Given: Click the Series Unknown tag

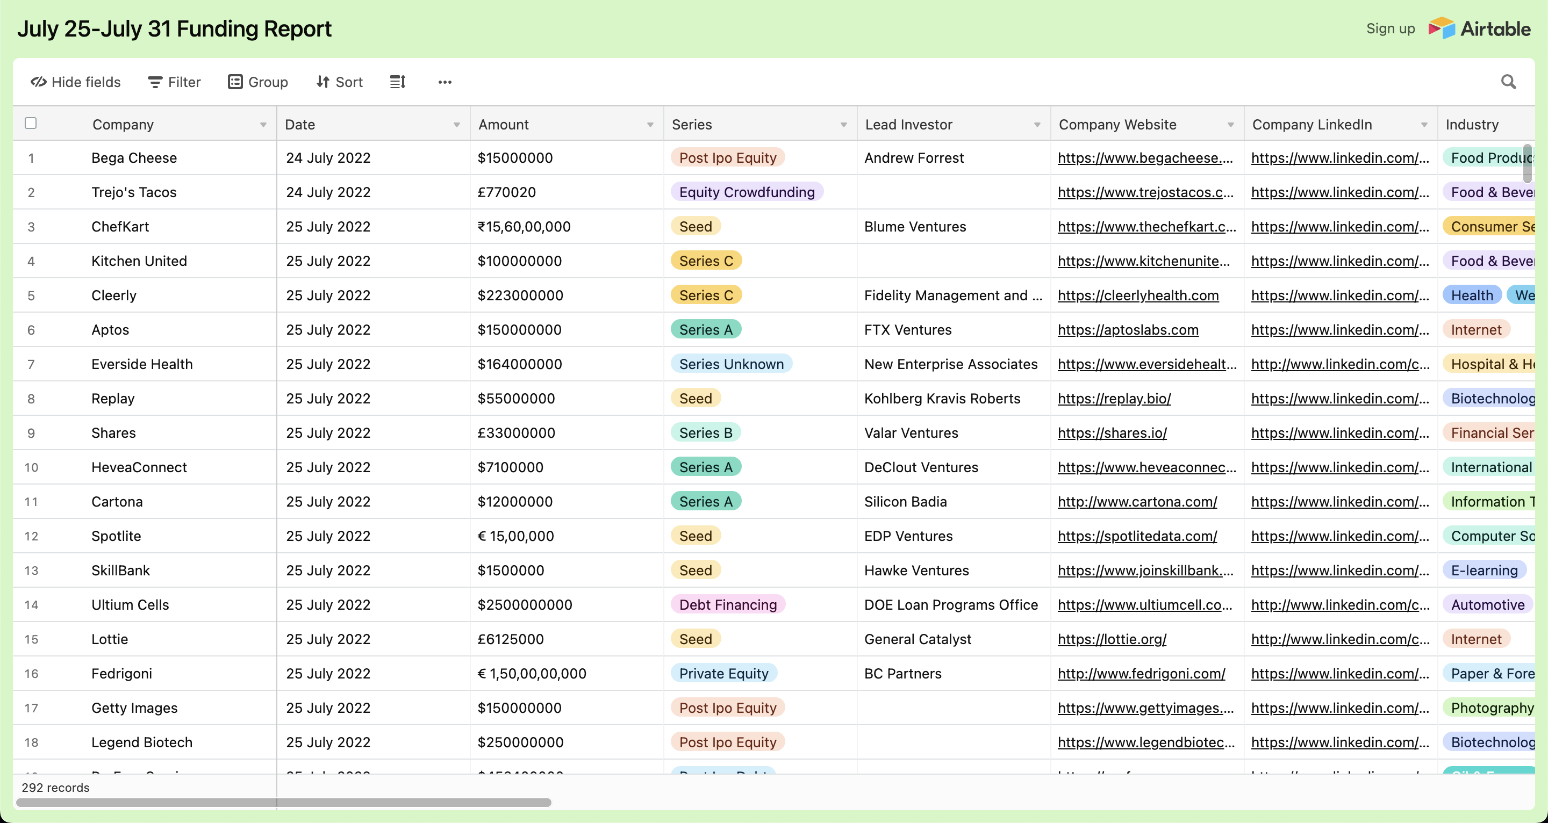Looking at the screenshot, I should (732, 364).
